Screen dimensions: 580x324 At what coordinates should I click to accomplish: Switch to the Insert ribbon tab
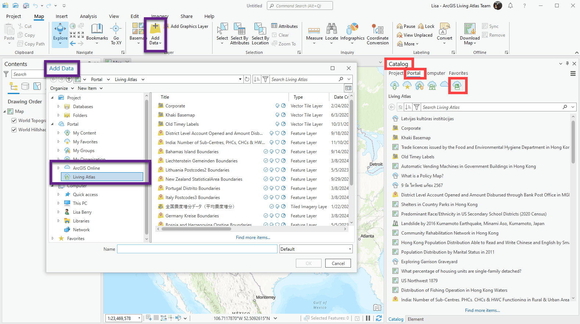[x=62, y=16]
